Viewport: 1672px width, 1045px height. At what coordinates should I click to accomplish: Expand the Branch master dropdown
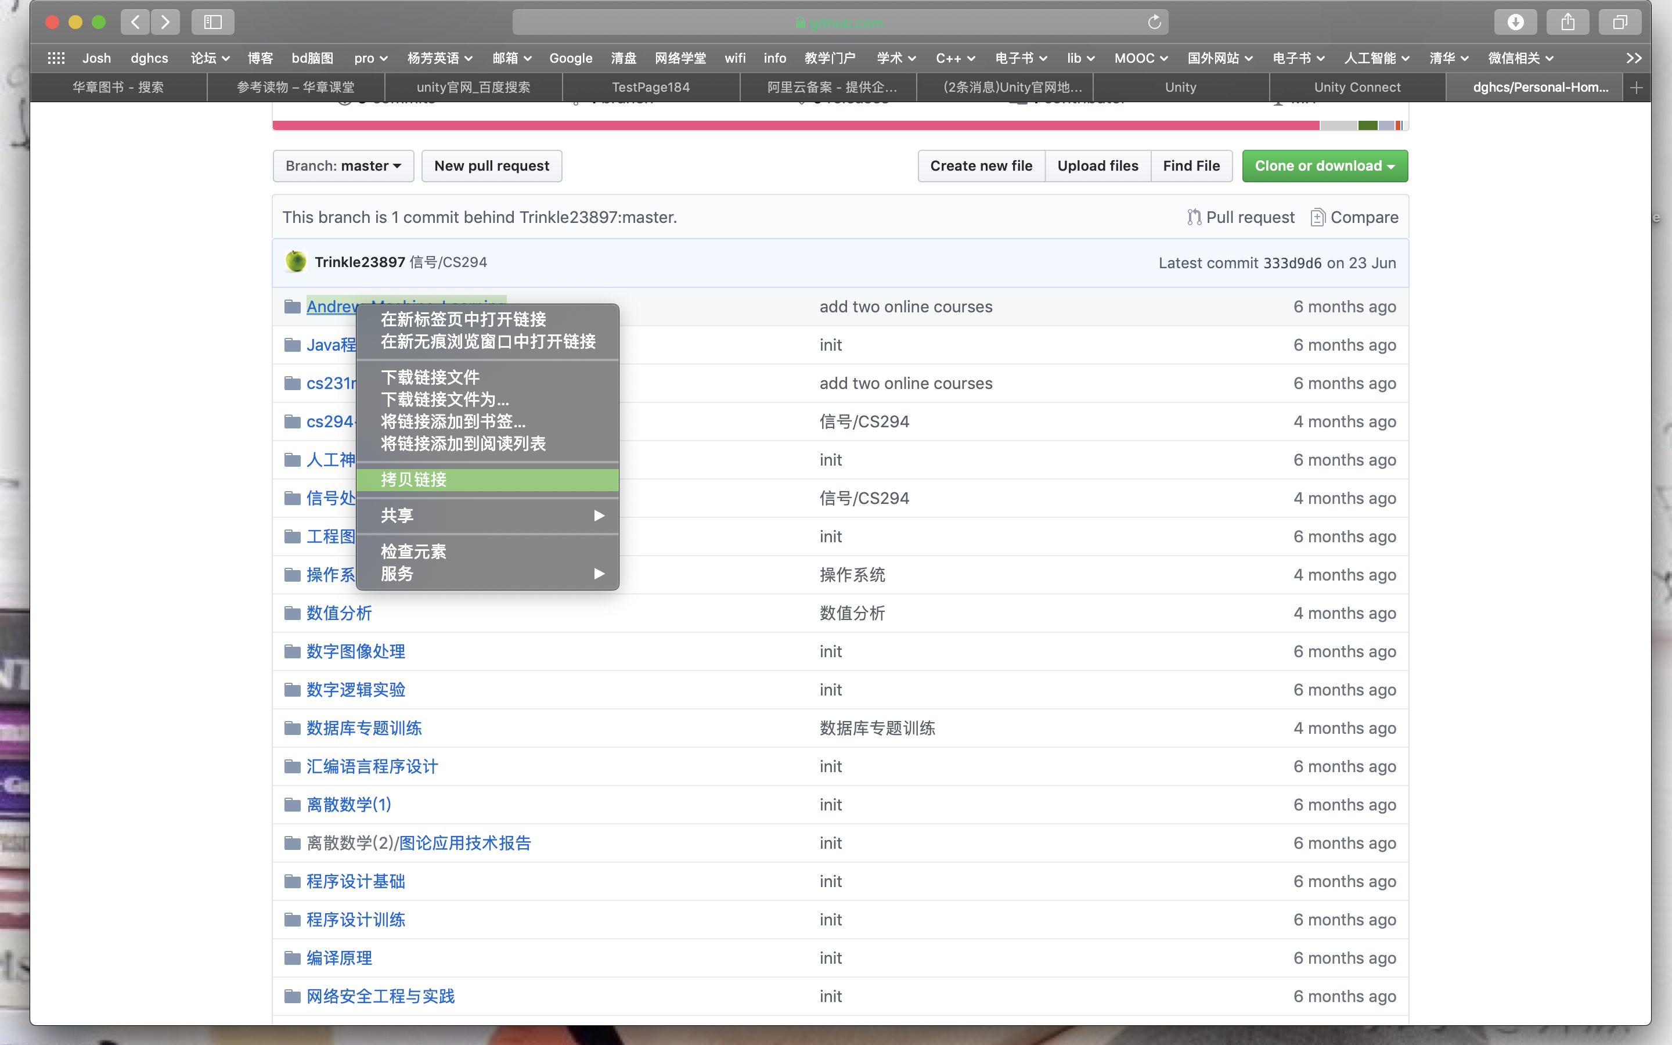pyautogui.click(x=342, y=165)
